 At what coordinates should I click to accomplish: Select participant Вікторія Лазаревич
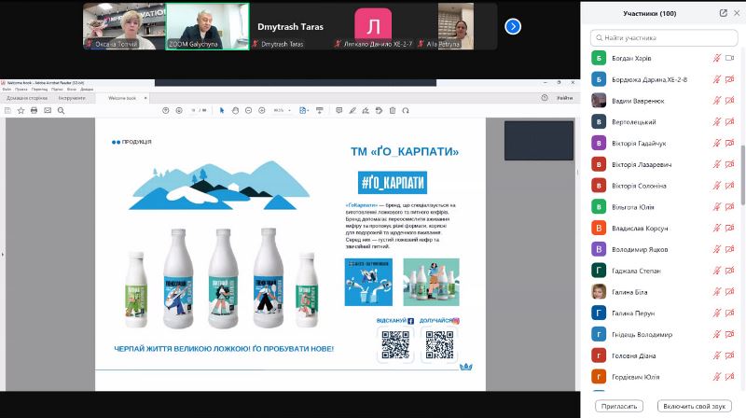point(663,164)
